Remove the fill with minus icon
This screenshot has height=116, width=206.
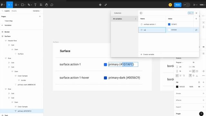(203, 87)
